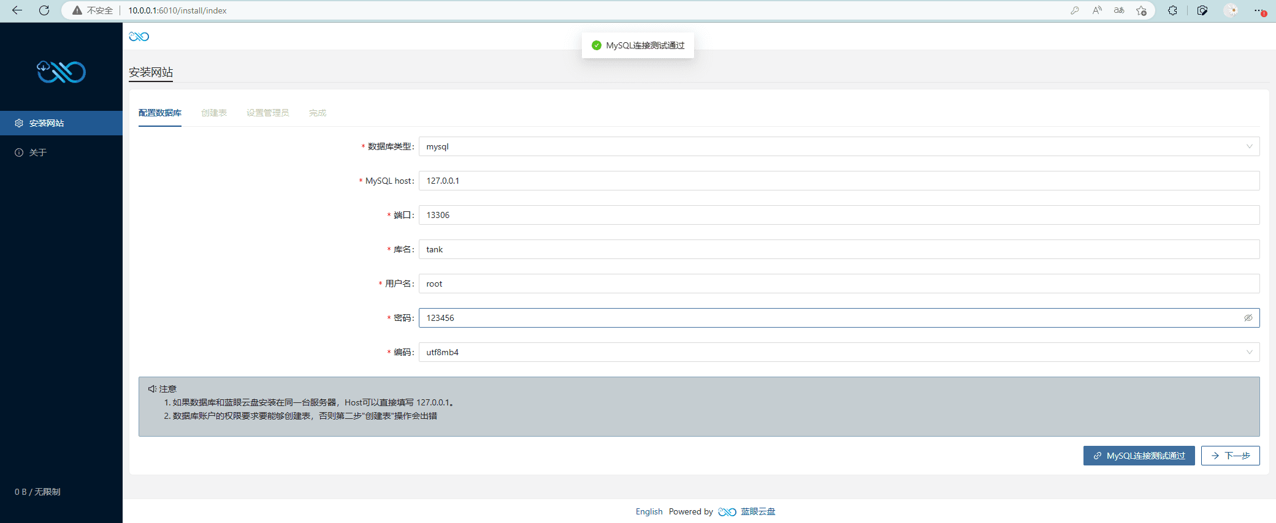Click the MySQL连接测试通过 button
The image size is (1276, 523).
(1139, 456)
